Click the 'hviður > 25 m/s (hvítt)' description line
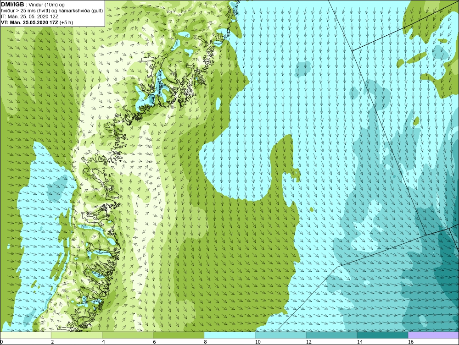This screenshot has height=345, width=459. pyautogui.click(x=52, y=11)
